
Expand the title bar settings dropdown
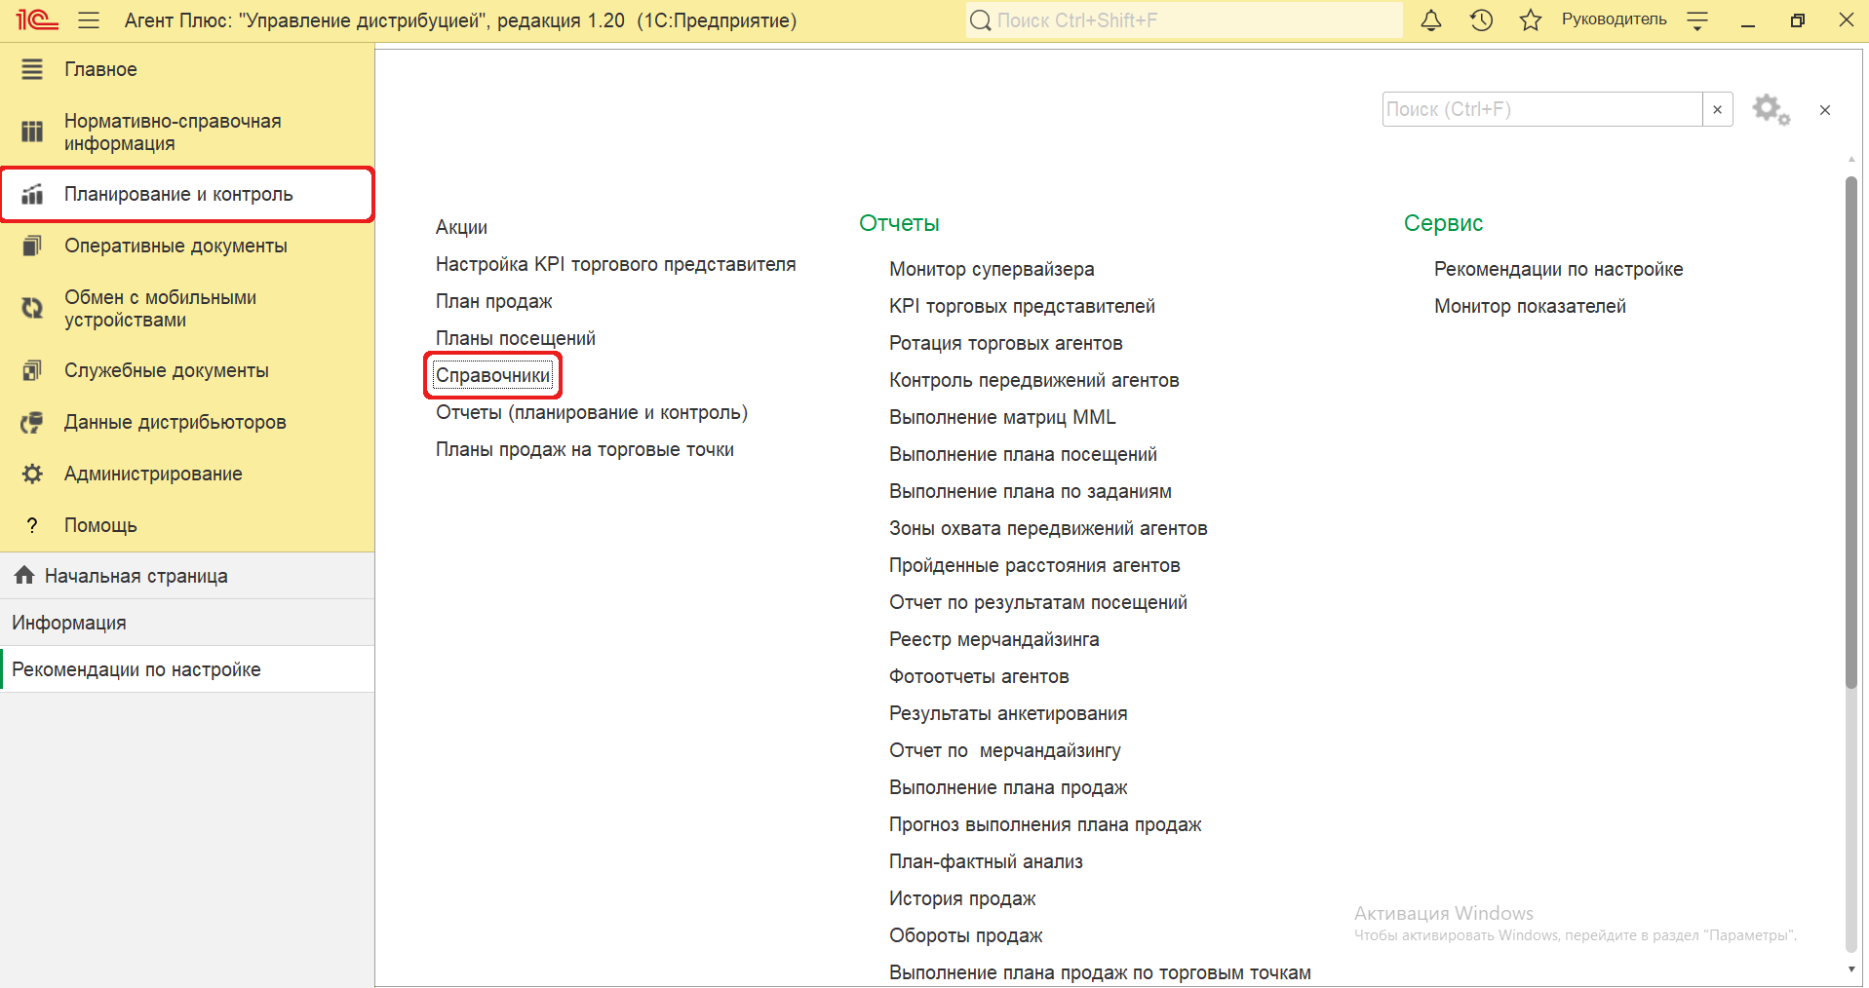coord(1697,20)
